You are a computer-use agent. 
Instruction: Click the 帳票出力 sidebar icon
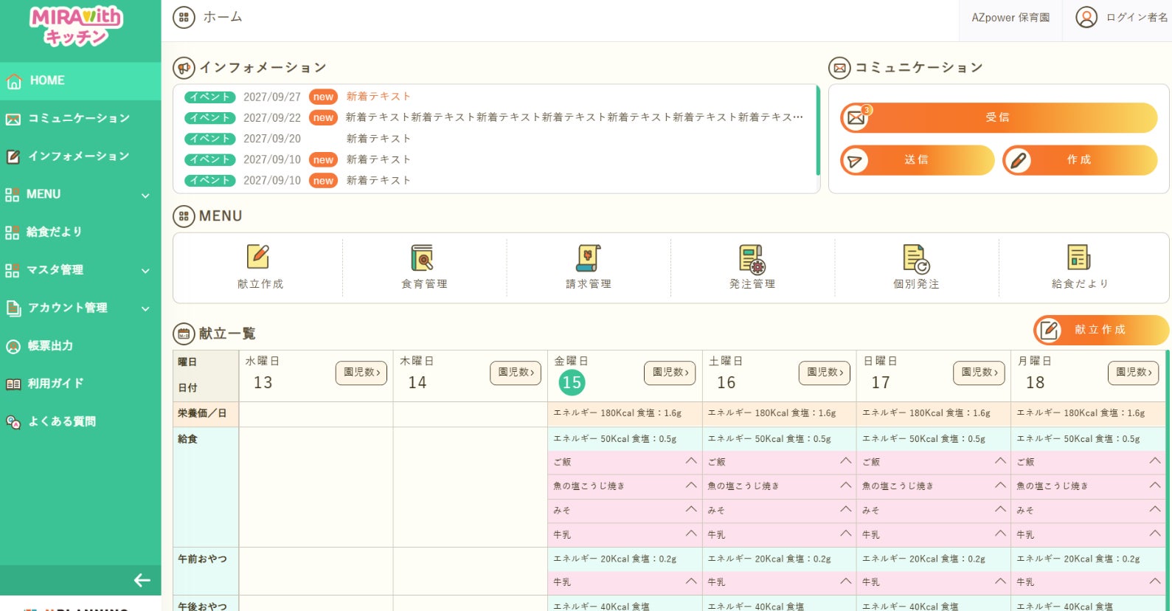[13, 346]
